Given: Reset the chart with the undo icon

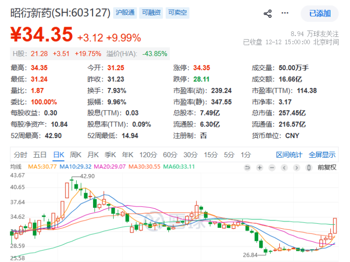Looking at the screenshot, I should tap(247, 167).
